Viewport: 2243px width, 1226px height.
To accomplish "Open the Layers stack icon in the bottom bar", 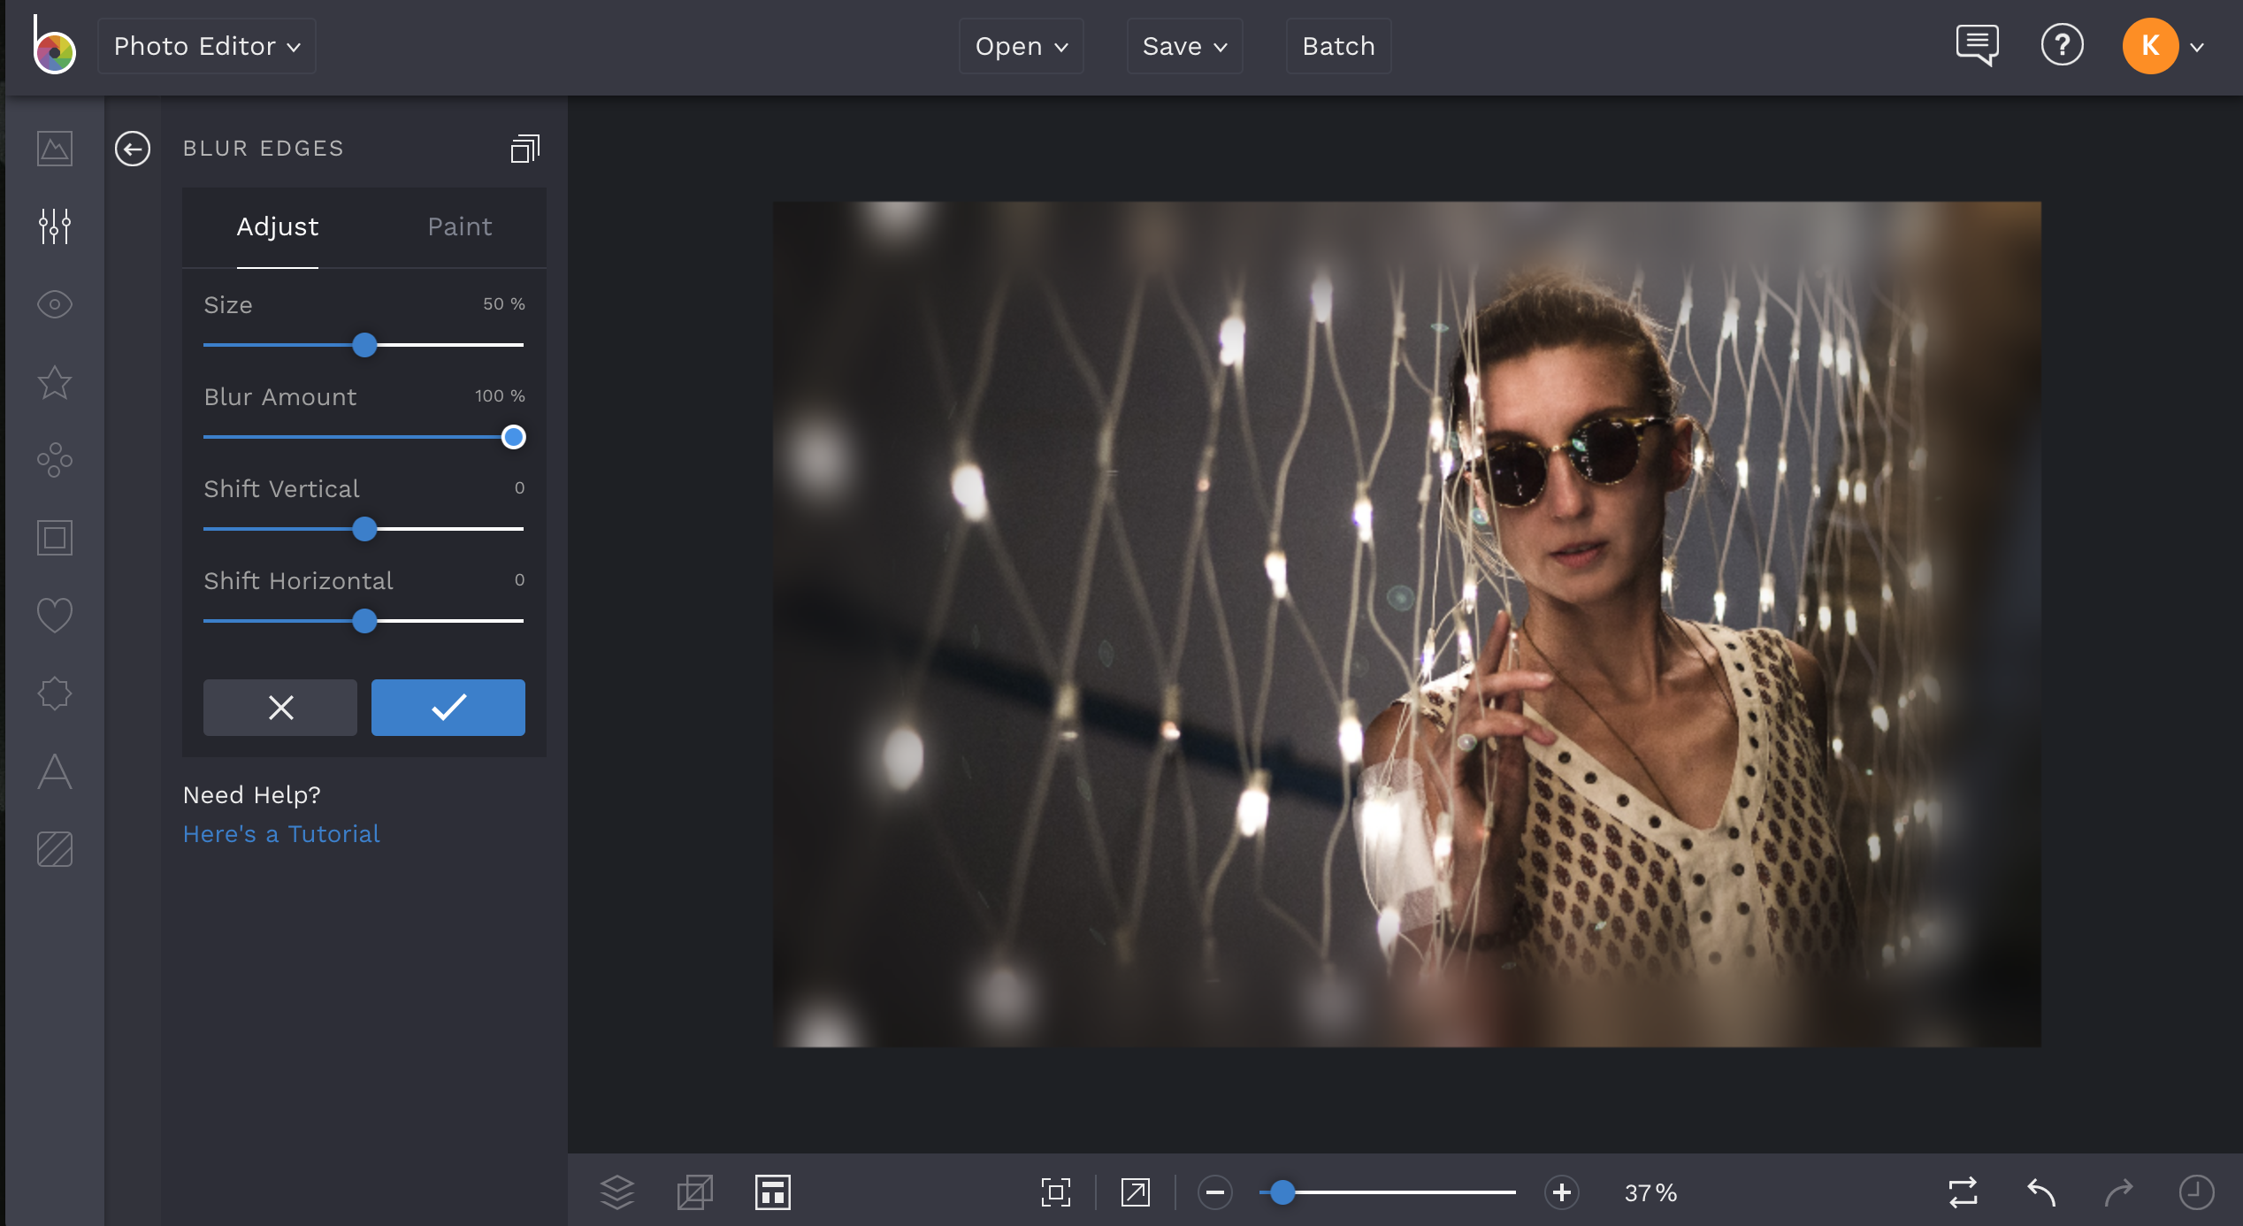I will click(x=617, y=1192).
